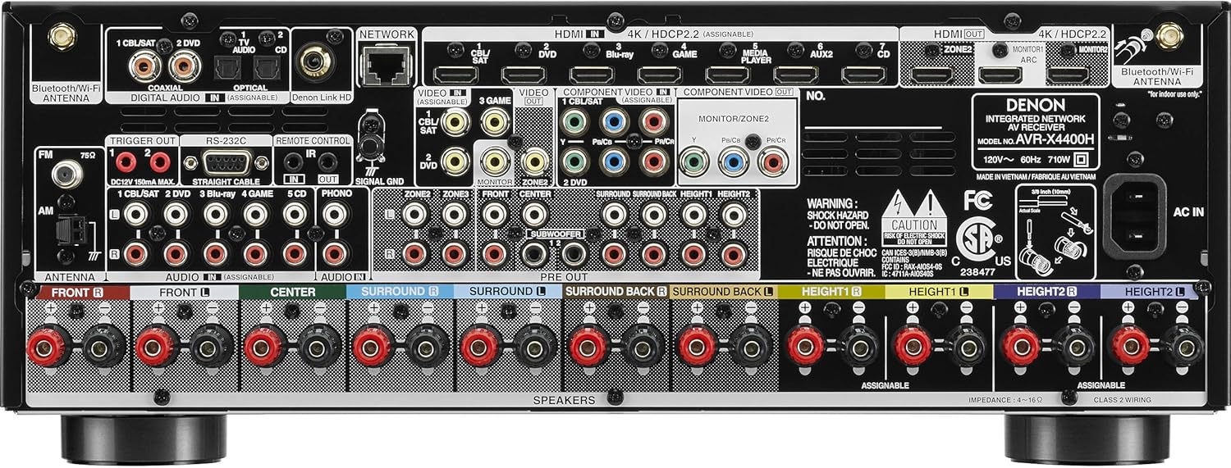The image size is (1231, 468).
Task: Click the green CENTER label
Action: [x=292, y=292]
